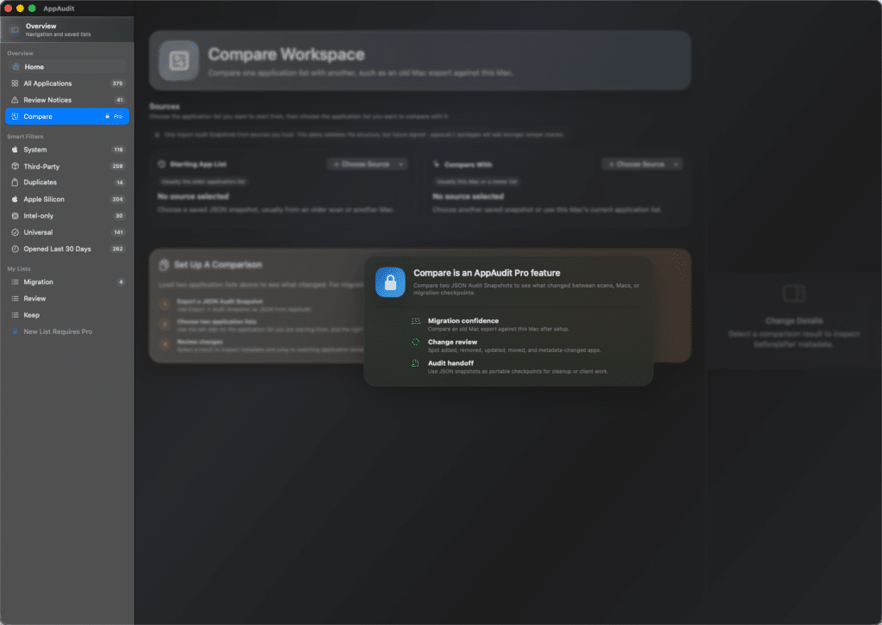Select the Third-Party filter box icon
Viewport: 882px width, 625px height.
[16, 166]
